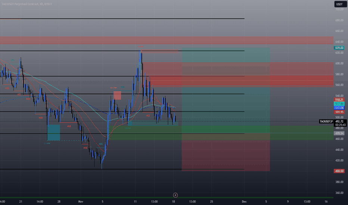This screenshot has height=205, width=348.
Task: Open the USDT currency selector button
Action: pos(340,4)
